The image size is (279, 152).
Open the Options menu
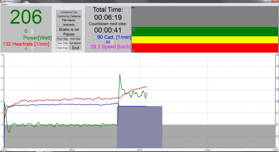4,5
